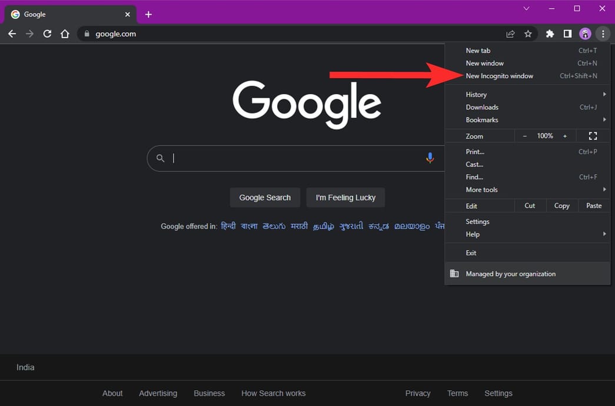Image resolution: width=615 pixels, height=406 pixels.
Task: Expand the History submenu
Action: (x=476, y=94)
